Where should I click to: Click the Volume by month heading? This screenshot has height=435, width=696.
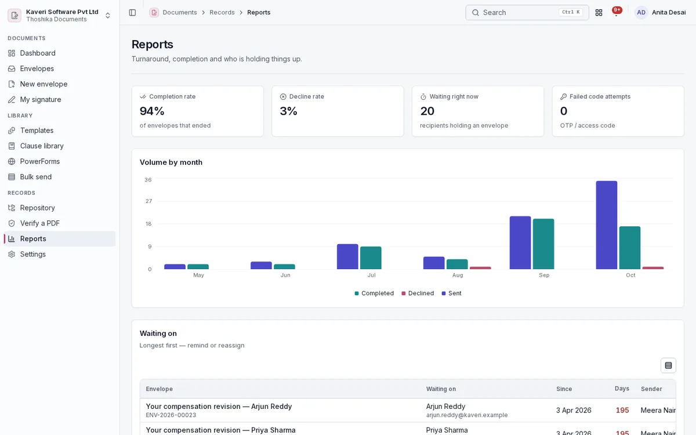[171, 162]
